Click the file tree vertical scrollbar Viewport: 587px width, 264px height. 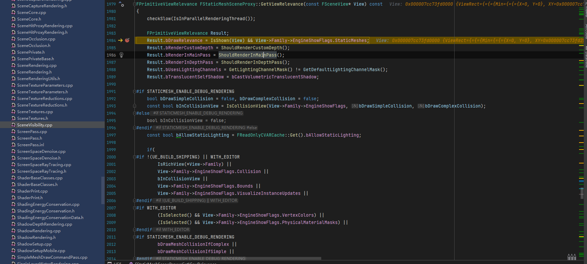click(x=103, y=190)
